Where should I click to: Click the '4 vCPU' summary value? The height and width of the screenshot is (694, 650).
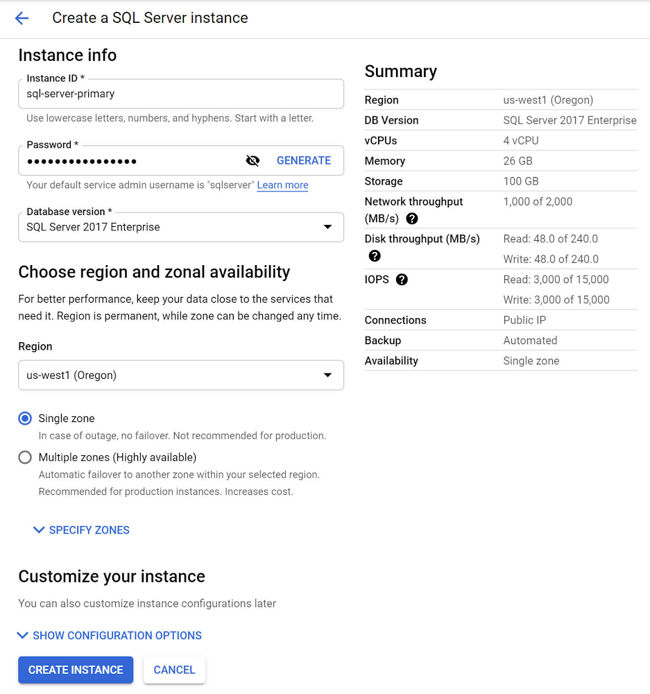521,141
